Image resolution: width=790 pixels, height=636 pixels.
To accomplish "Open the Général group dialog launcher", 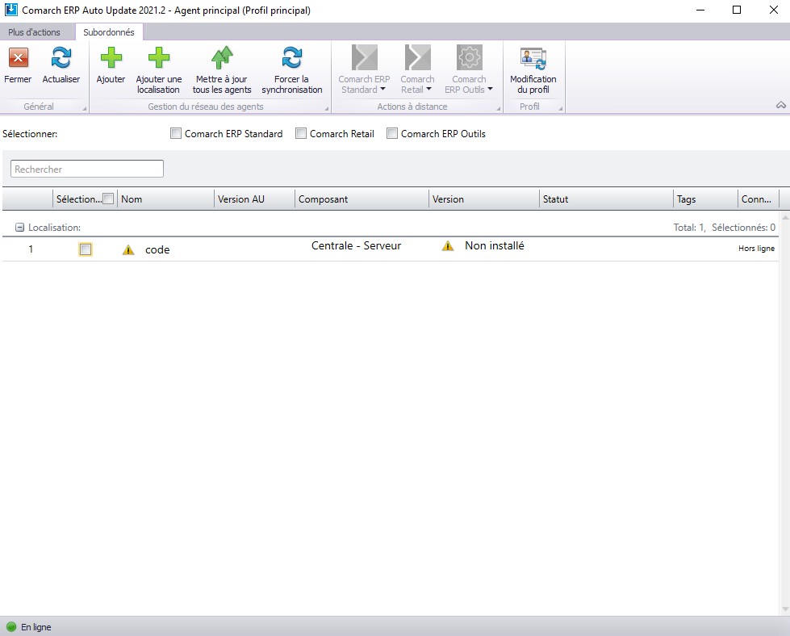I will 84,108.
